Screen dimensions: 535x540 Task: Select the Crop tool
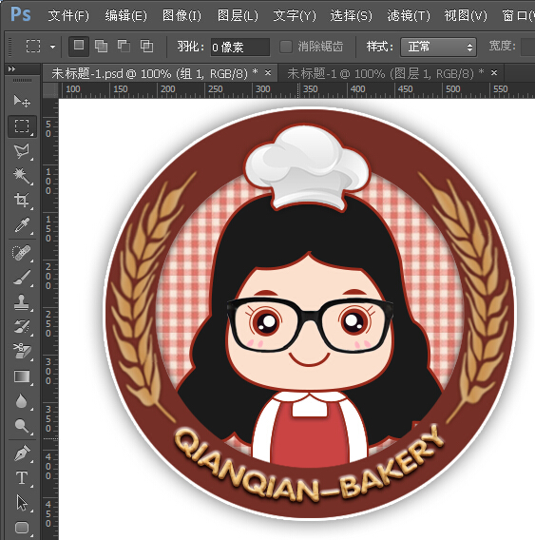[22, 200]
